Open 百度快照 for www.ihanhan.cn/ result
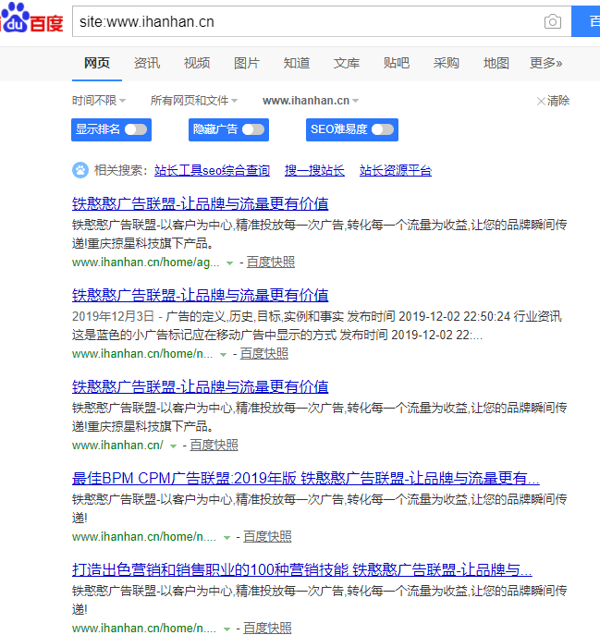 click(x=214, y=446)
